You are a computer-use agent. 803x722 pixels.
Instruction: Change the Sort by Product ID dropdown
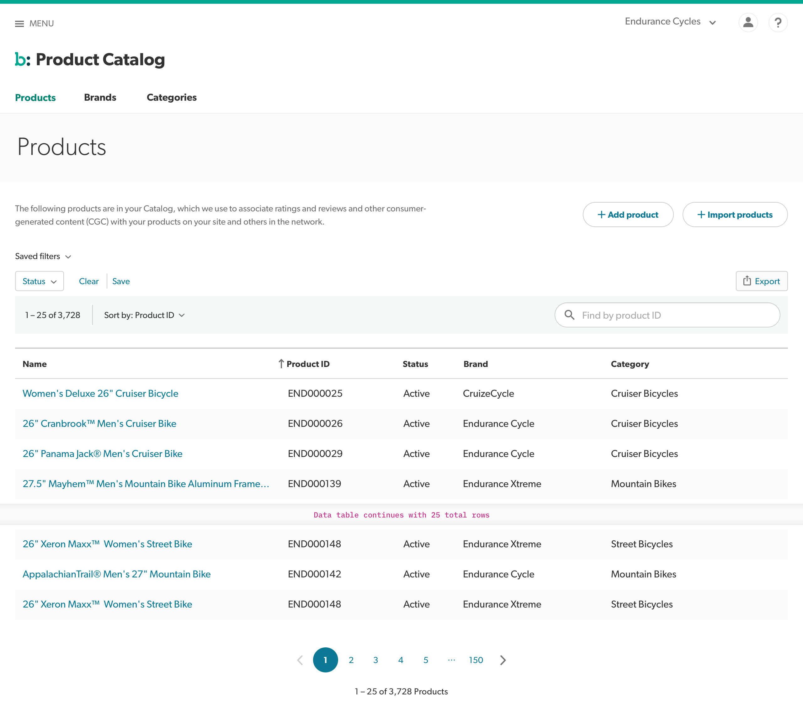tap(144, 315)
